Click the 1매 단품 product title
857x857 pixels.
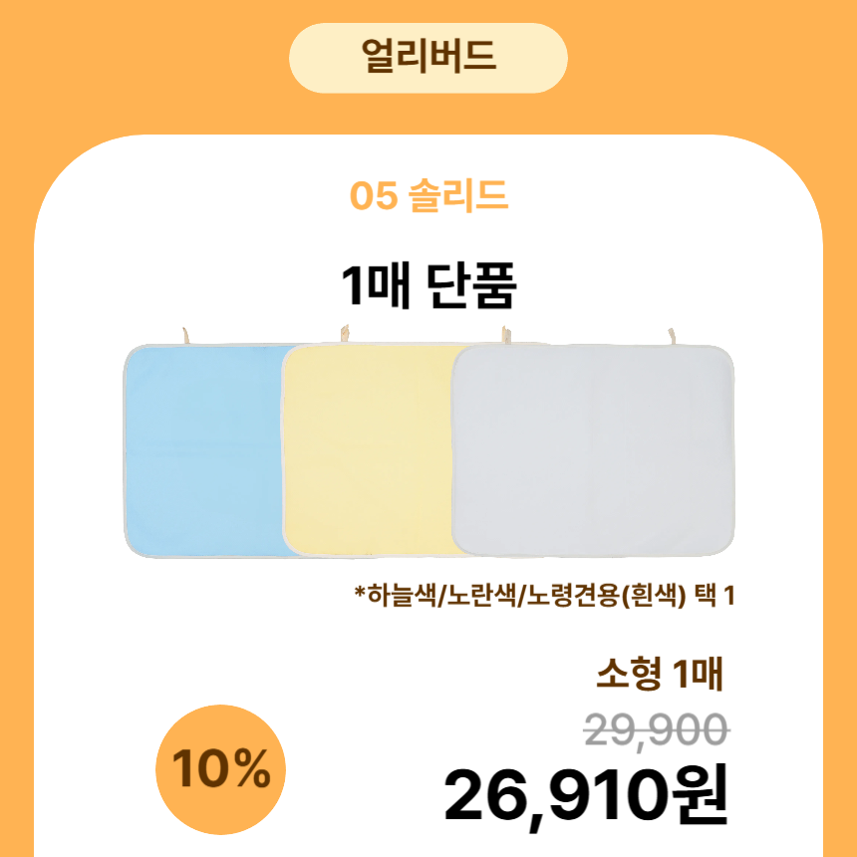point(428,288)
